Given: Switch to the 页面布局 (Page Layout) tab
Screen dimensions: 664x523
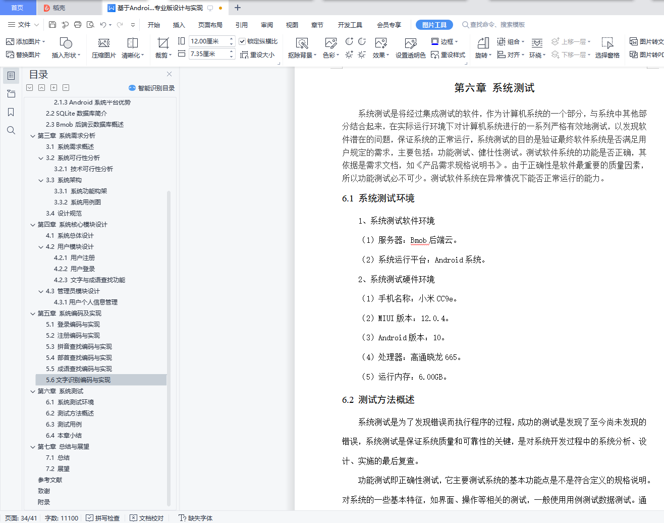Looking at the screenshot, I should 210,25.
